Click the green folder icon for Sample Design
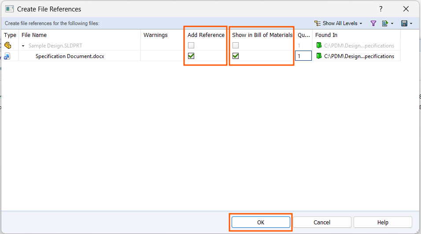Screen dimensions: 421x234 point(319,45)
